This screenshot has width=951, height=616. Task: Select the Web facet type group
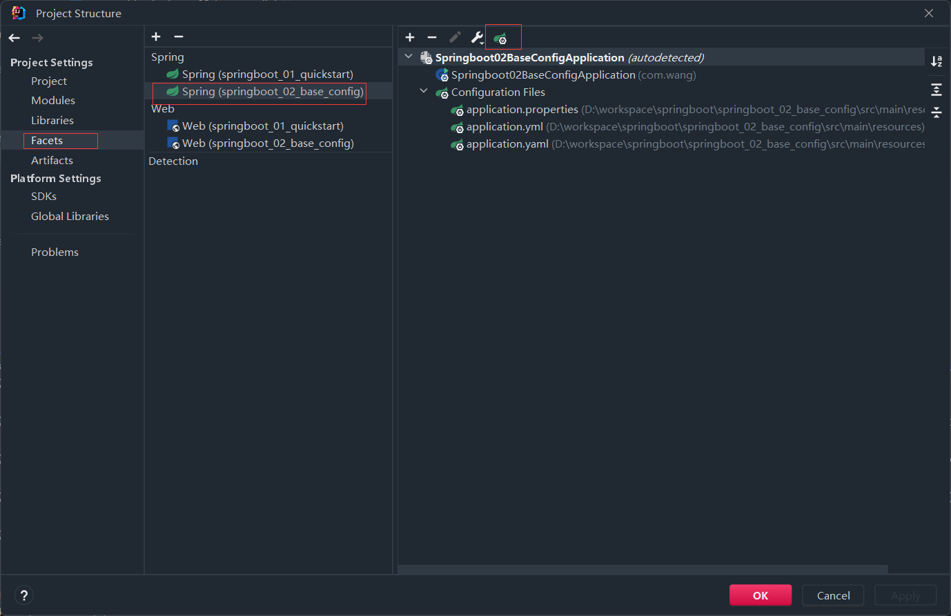click(163, 108)
